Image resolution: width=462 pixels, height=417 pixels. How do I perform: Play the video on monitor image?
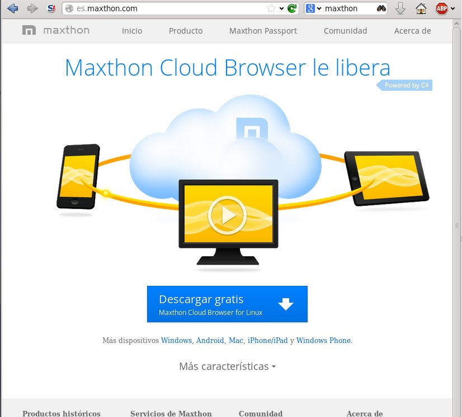[x=227, y=215]
